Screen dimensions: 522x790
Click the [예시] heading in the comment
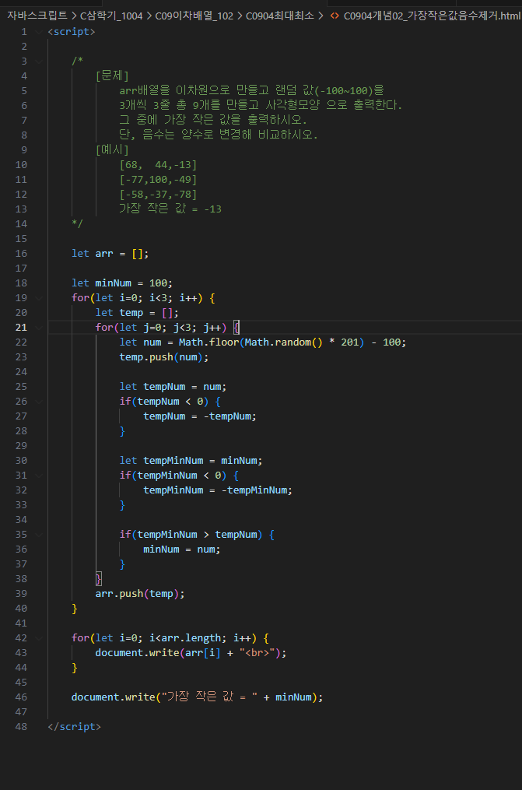[112, 149]
